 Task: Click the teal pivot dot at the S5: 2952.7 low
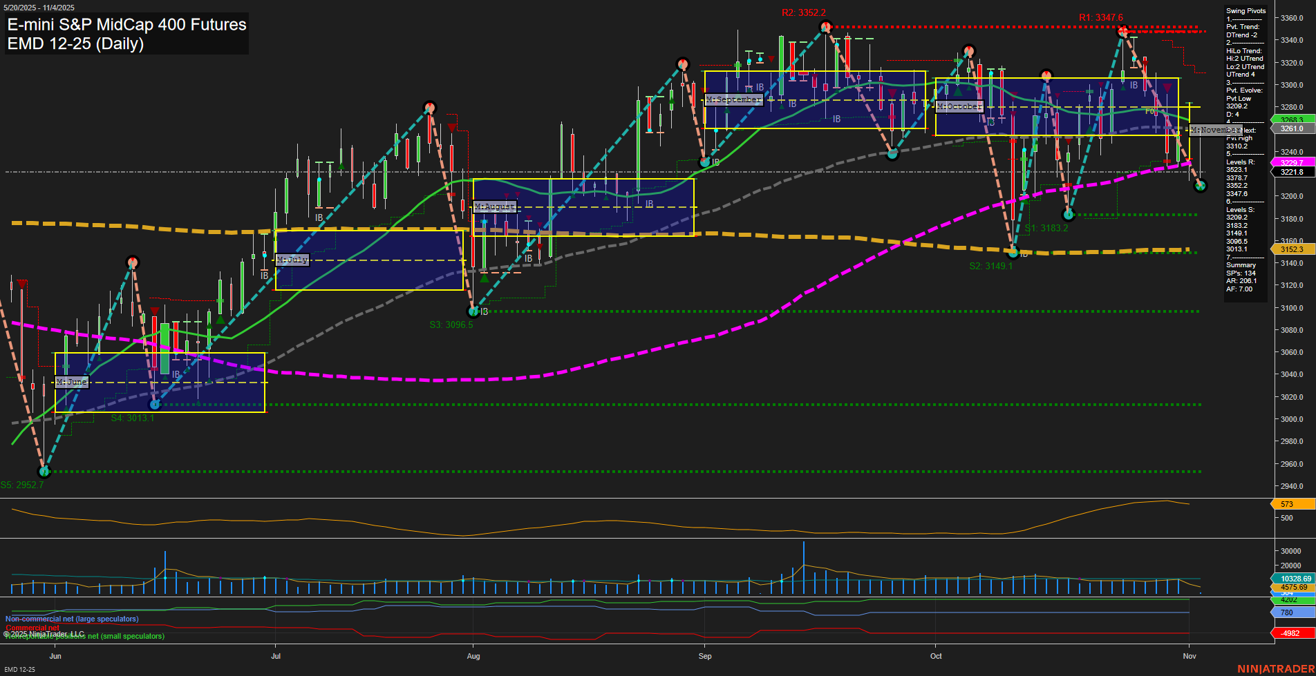44,472
